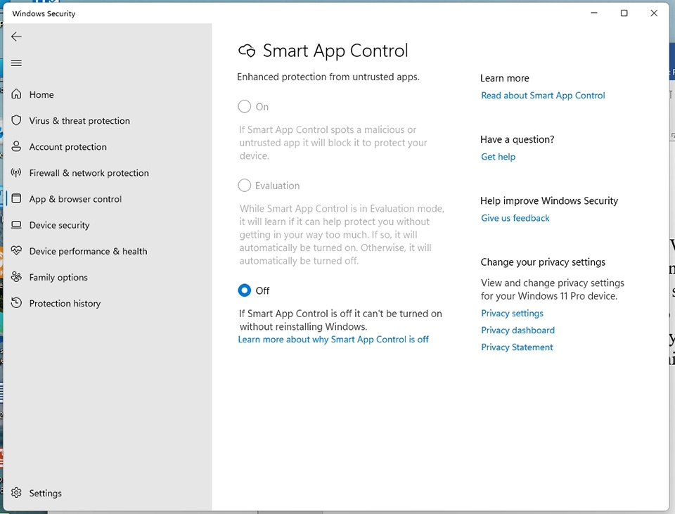The width and height of the screenshot is (675, 514).
Task: Click the Get help link
Action: tap(498, 157)
